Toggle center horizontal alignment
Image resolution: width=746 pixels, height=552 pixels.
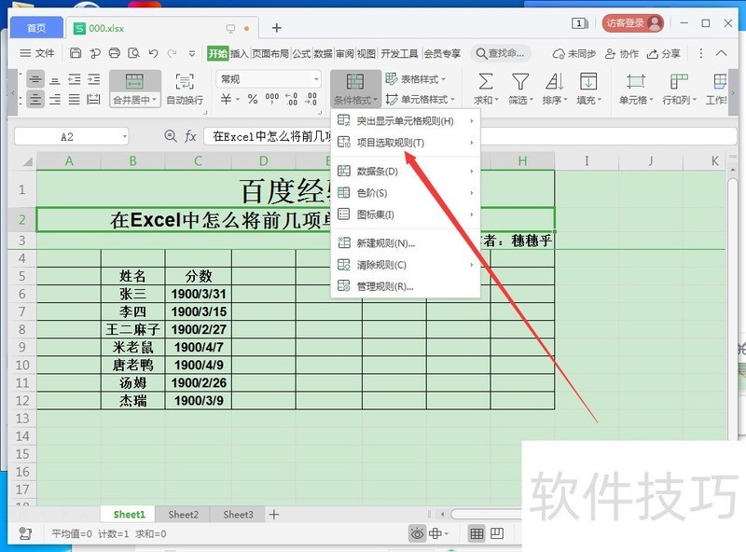[35, 99]
